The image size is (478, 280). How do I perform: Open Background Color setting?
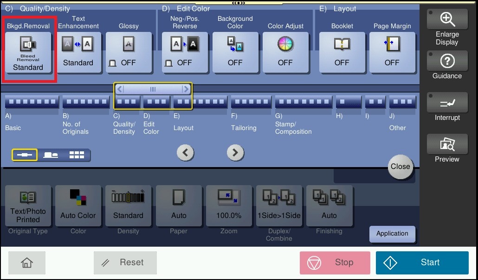point(235,53)
